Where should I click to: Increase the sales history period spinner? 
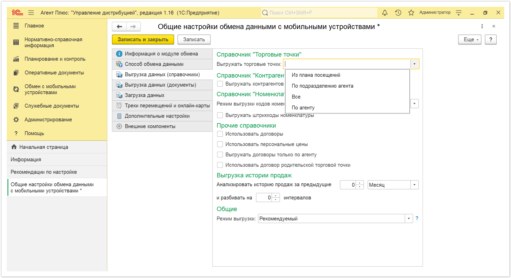(360, 183)
